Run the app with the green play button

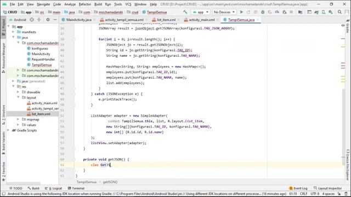coord(241,12)
